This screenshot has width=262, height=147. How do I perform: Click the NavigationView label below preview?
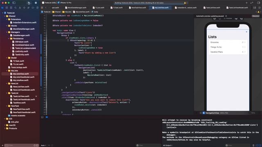tap(212, 113)
